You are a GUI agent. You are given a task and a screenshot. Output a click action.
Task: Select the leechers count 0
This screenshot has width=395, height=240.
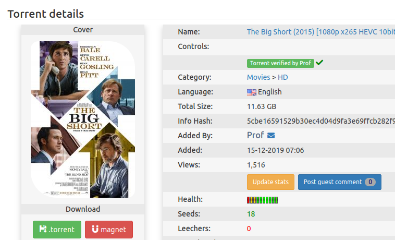[x=249, y=229]
